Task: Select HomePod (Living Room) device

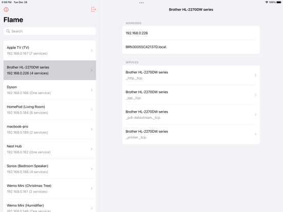Action: click(50, 110)
